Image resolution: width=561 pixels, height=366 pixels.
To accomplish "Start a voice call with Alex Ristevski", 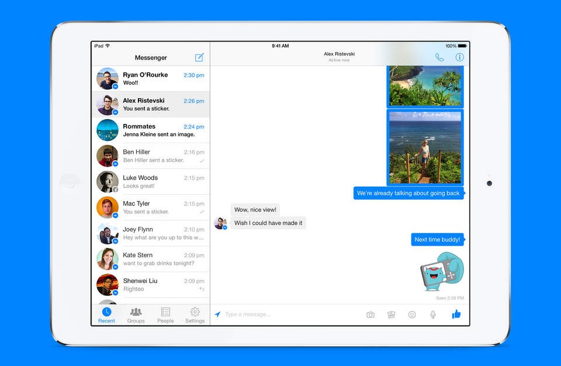I will pos(439,57).
